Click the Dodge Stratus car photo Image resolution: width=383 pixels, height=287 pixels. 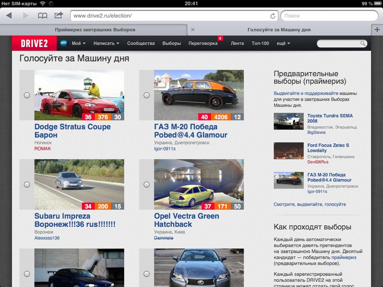click(x=79, y=95)
